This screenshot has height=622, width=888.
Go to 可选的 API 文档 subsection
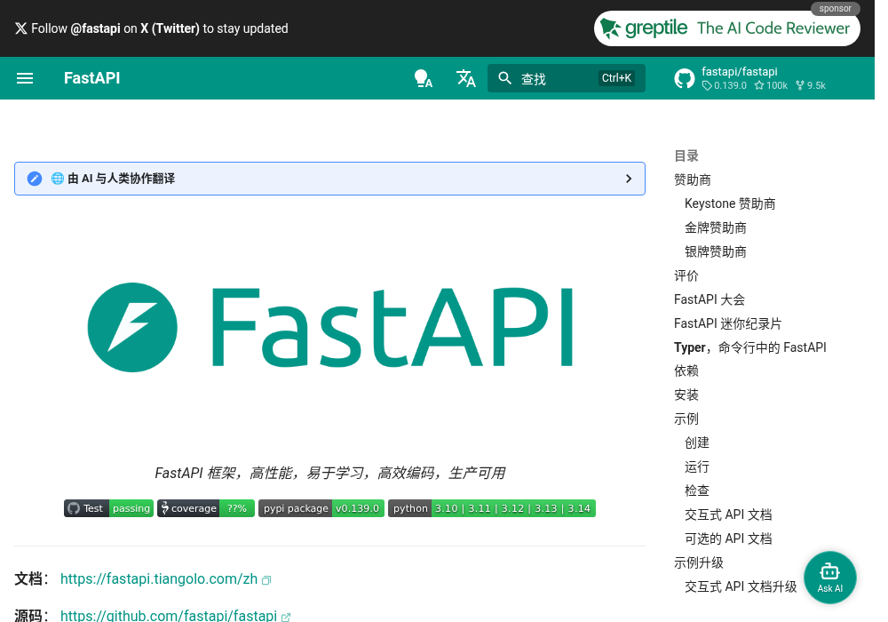(x=728, y=538)
